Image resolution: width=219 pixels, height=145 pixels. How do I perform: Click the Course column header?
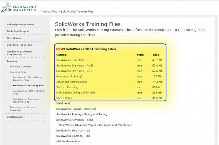(62, 55)
